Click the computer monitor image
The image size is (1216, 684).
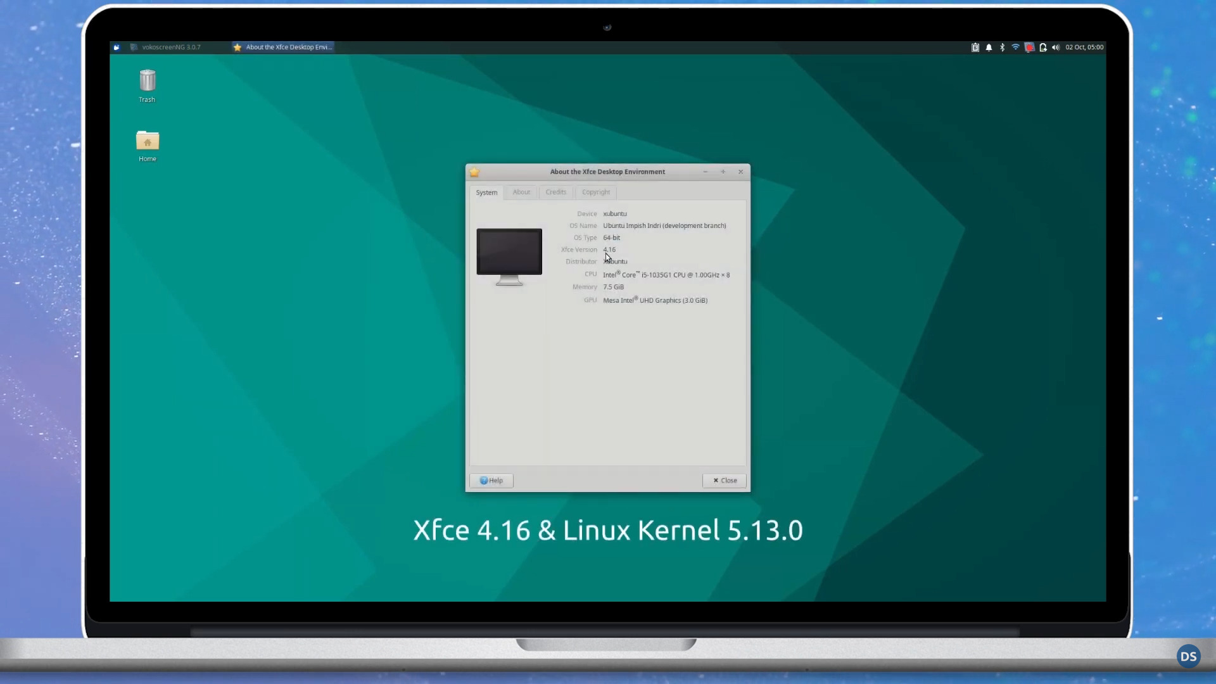(509, 256)
